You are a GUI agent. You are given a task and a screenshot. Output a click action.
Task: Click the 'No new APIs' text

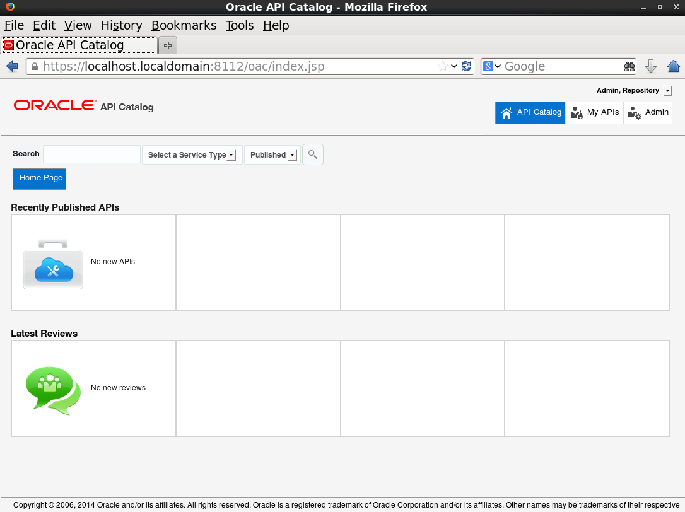coord(113,262)
